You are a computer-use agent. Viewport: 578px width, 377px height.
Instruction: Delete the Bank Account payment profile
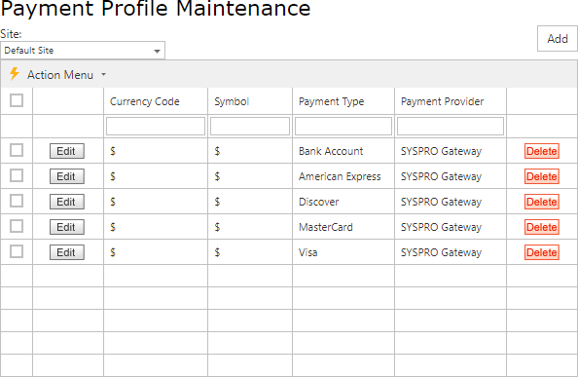(541, 151)
